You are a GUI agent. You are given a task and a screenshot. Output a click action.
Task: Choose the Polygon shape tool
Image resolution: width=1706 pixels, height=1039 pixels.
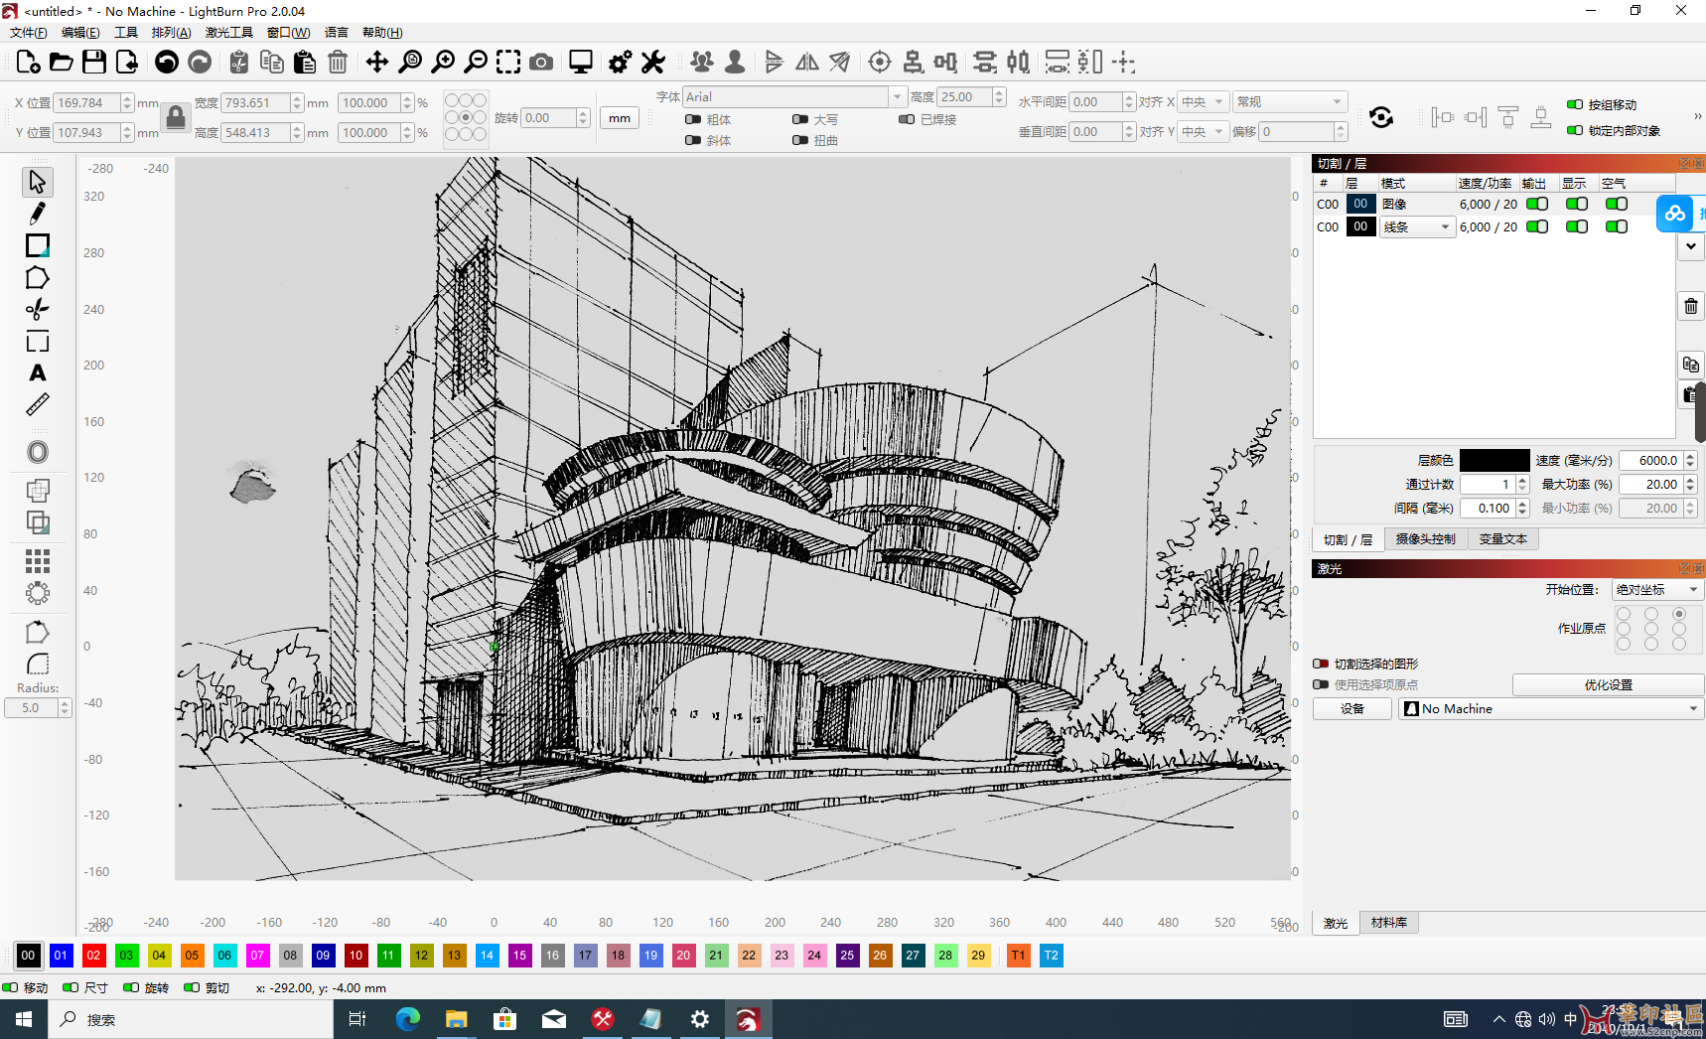pyautogui.click(x=38, y=278)
